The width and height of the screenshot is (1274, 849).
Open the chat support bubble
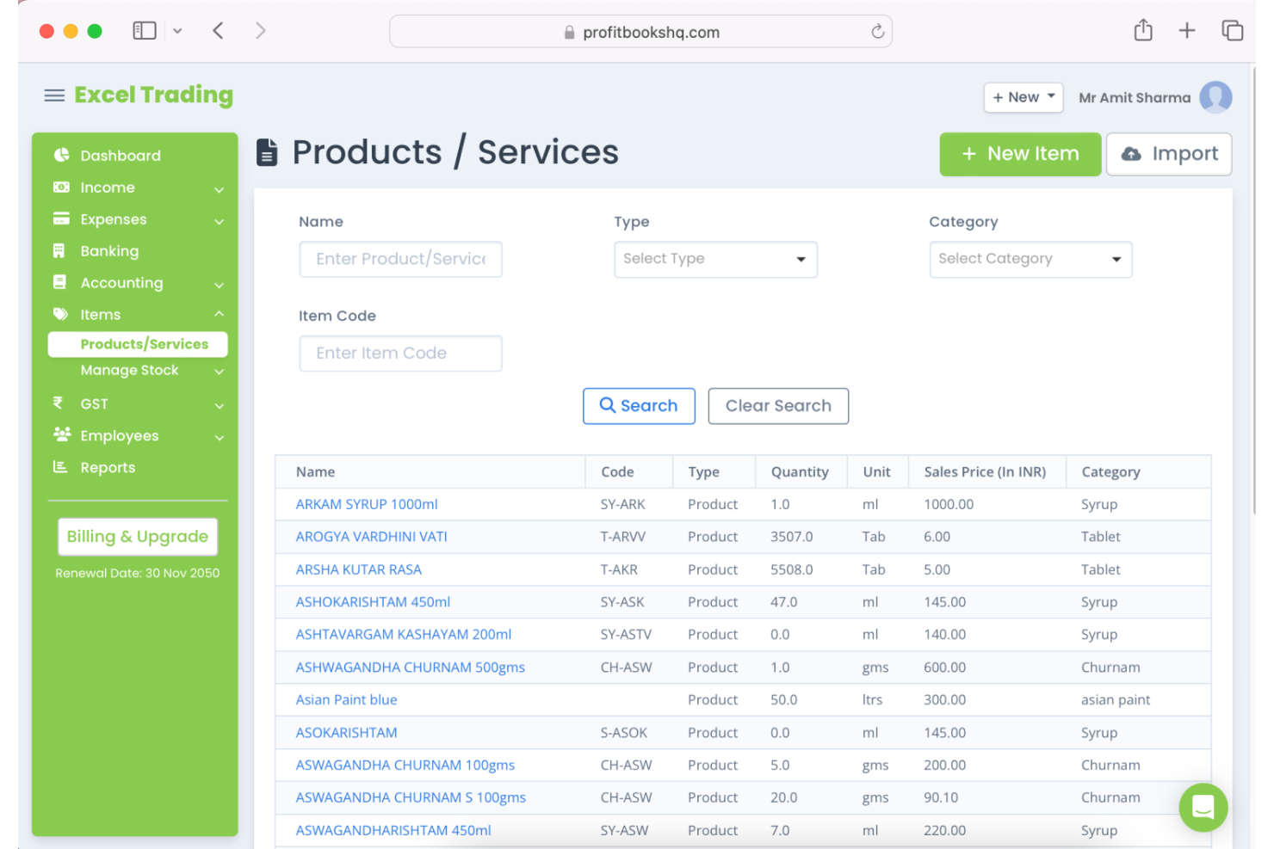1203,807
